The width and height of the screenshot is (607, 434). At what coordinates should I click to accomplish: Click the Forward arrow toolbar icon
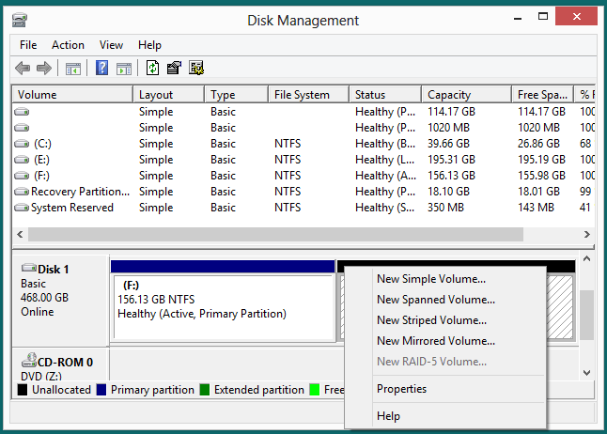pyautogui.click(x=44, y=69)
